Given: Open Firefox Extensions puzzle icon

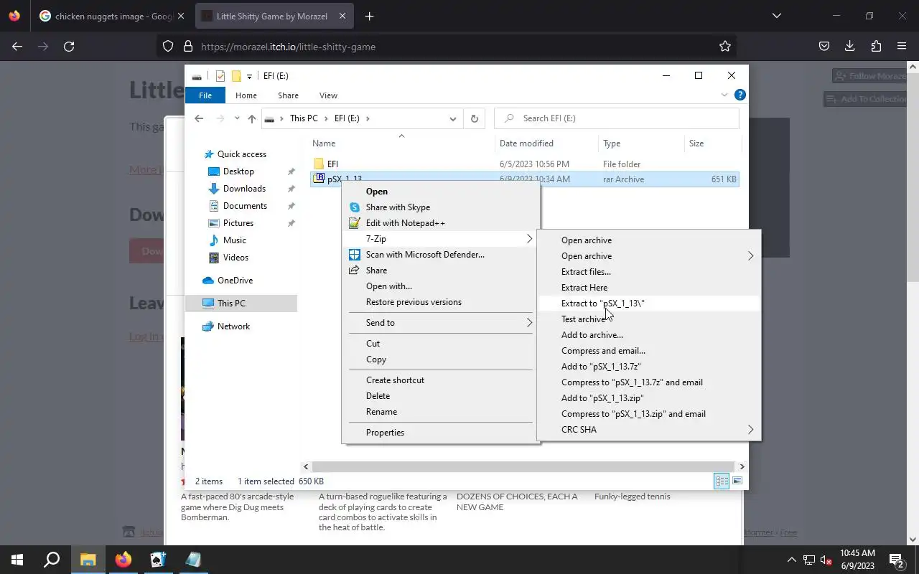Looking at the screenshot, I should [x=876, y=47].
